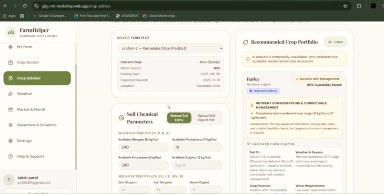Click the FarmHelper tractor logo
Screen dimensions: 384x194
(x=11, y=32)
